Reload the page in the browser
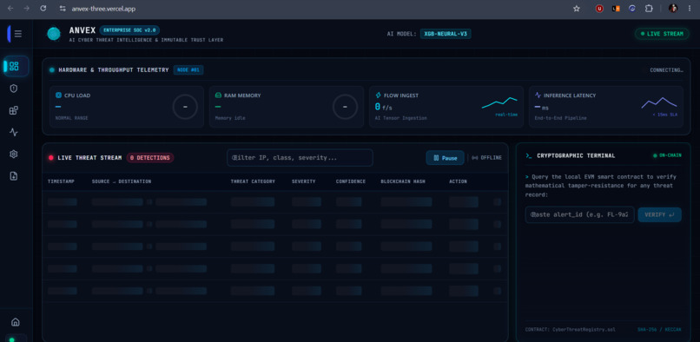 point(43,9)
